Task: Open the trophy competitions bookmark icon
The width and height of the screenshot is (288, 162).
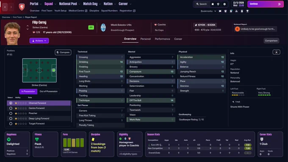Action: [x=247, y=11]
